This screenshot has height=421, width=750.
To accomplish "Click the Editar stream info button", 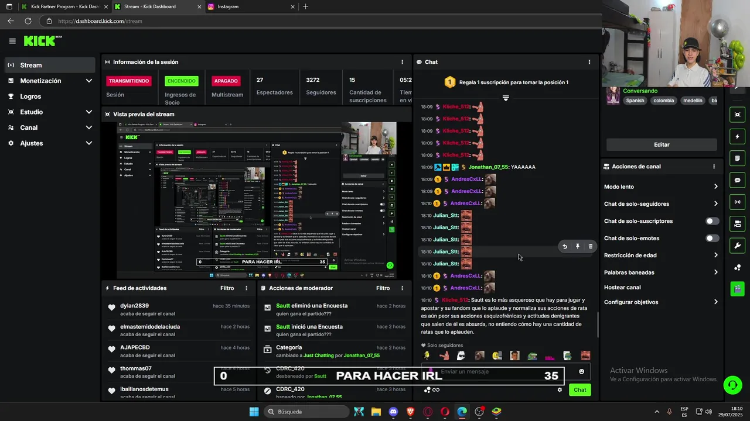I will [x=662, y=144].
